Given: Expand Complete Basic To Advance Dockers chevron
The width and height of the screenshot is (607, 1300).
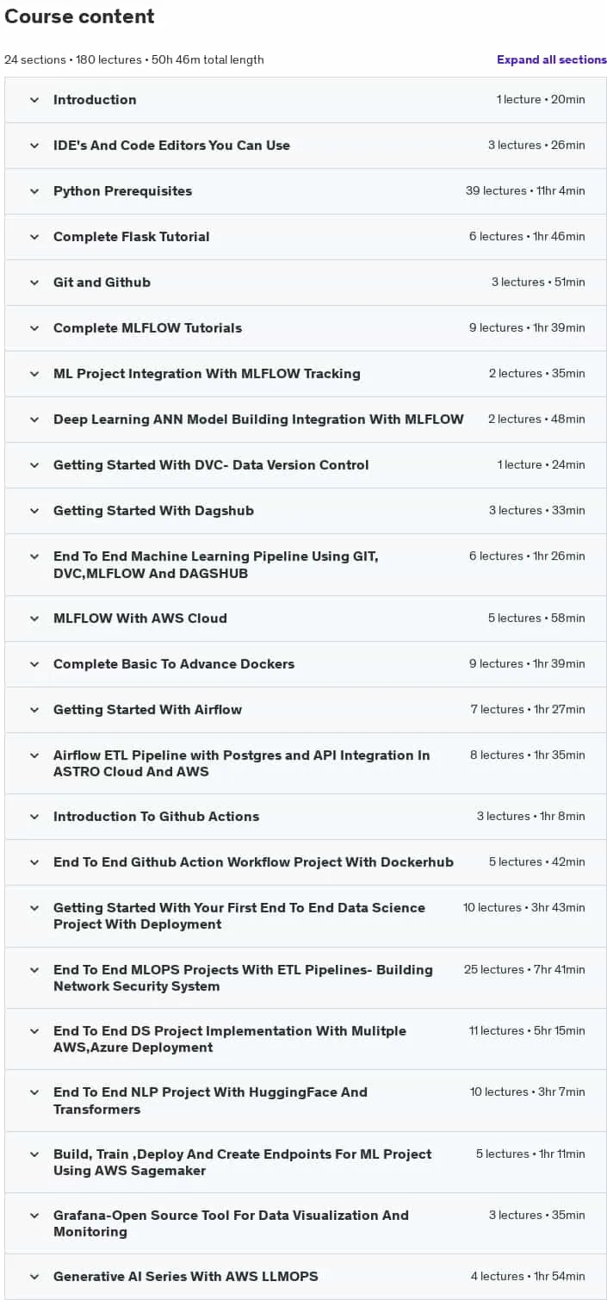Looking at the screenshot, I should click(x=34, y=664).
